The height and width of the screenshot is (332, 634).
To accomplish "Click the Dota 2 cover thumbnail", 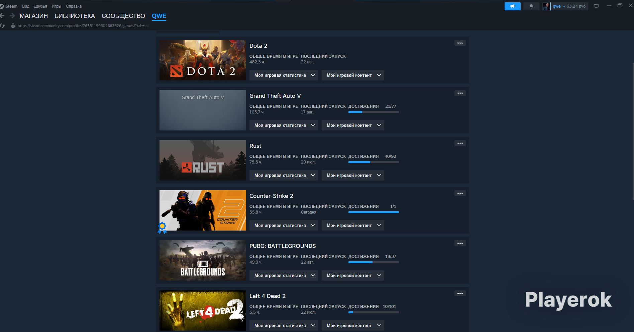I will (x=203, y=60).
